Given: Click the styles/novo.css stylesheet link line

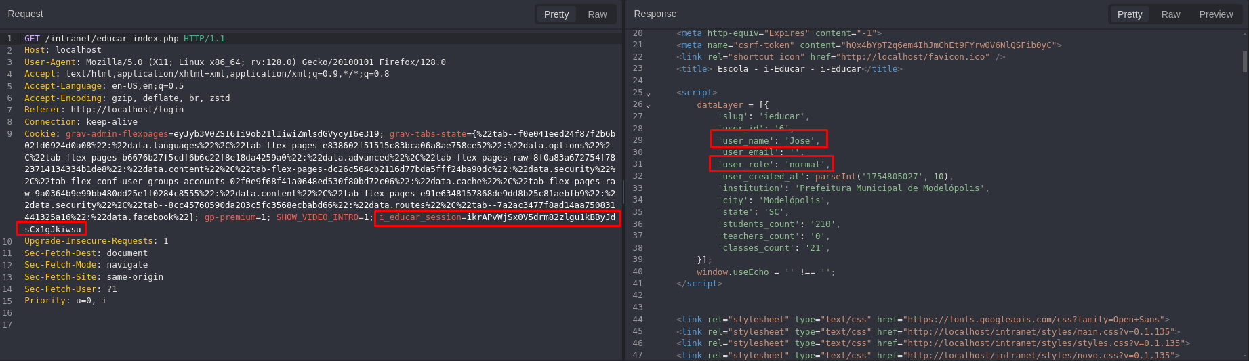Looking at the screenshot, I should 928,356.
